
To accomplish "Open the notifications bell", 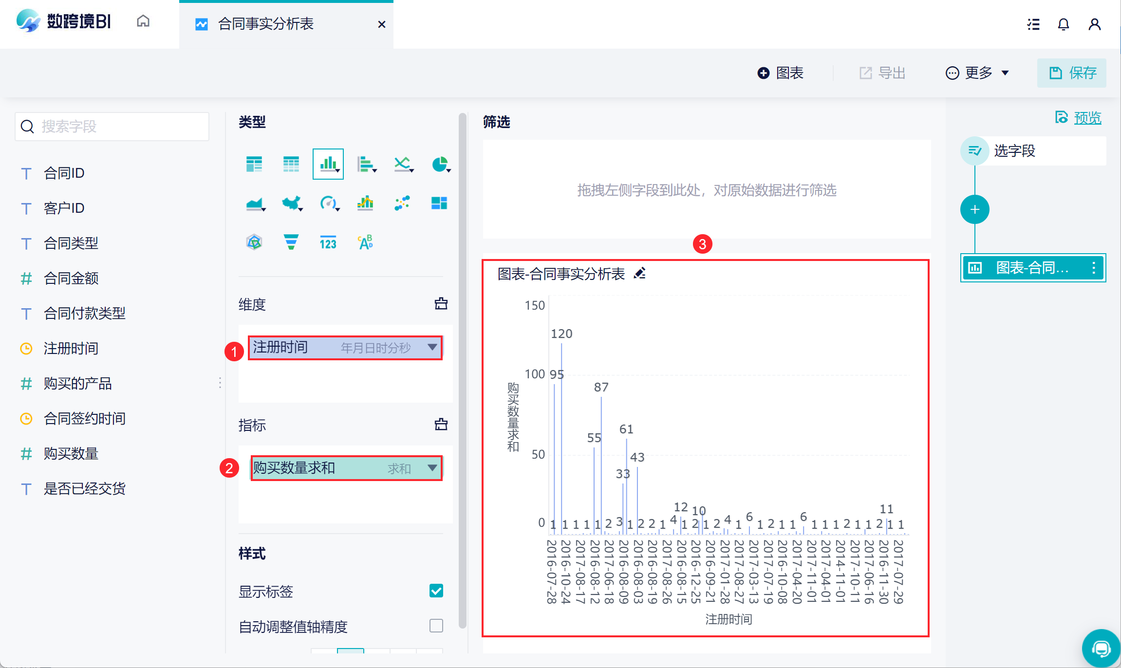I will pos(1064,24).
